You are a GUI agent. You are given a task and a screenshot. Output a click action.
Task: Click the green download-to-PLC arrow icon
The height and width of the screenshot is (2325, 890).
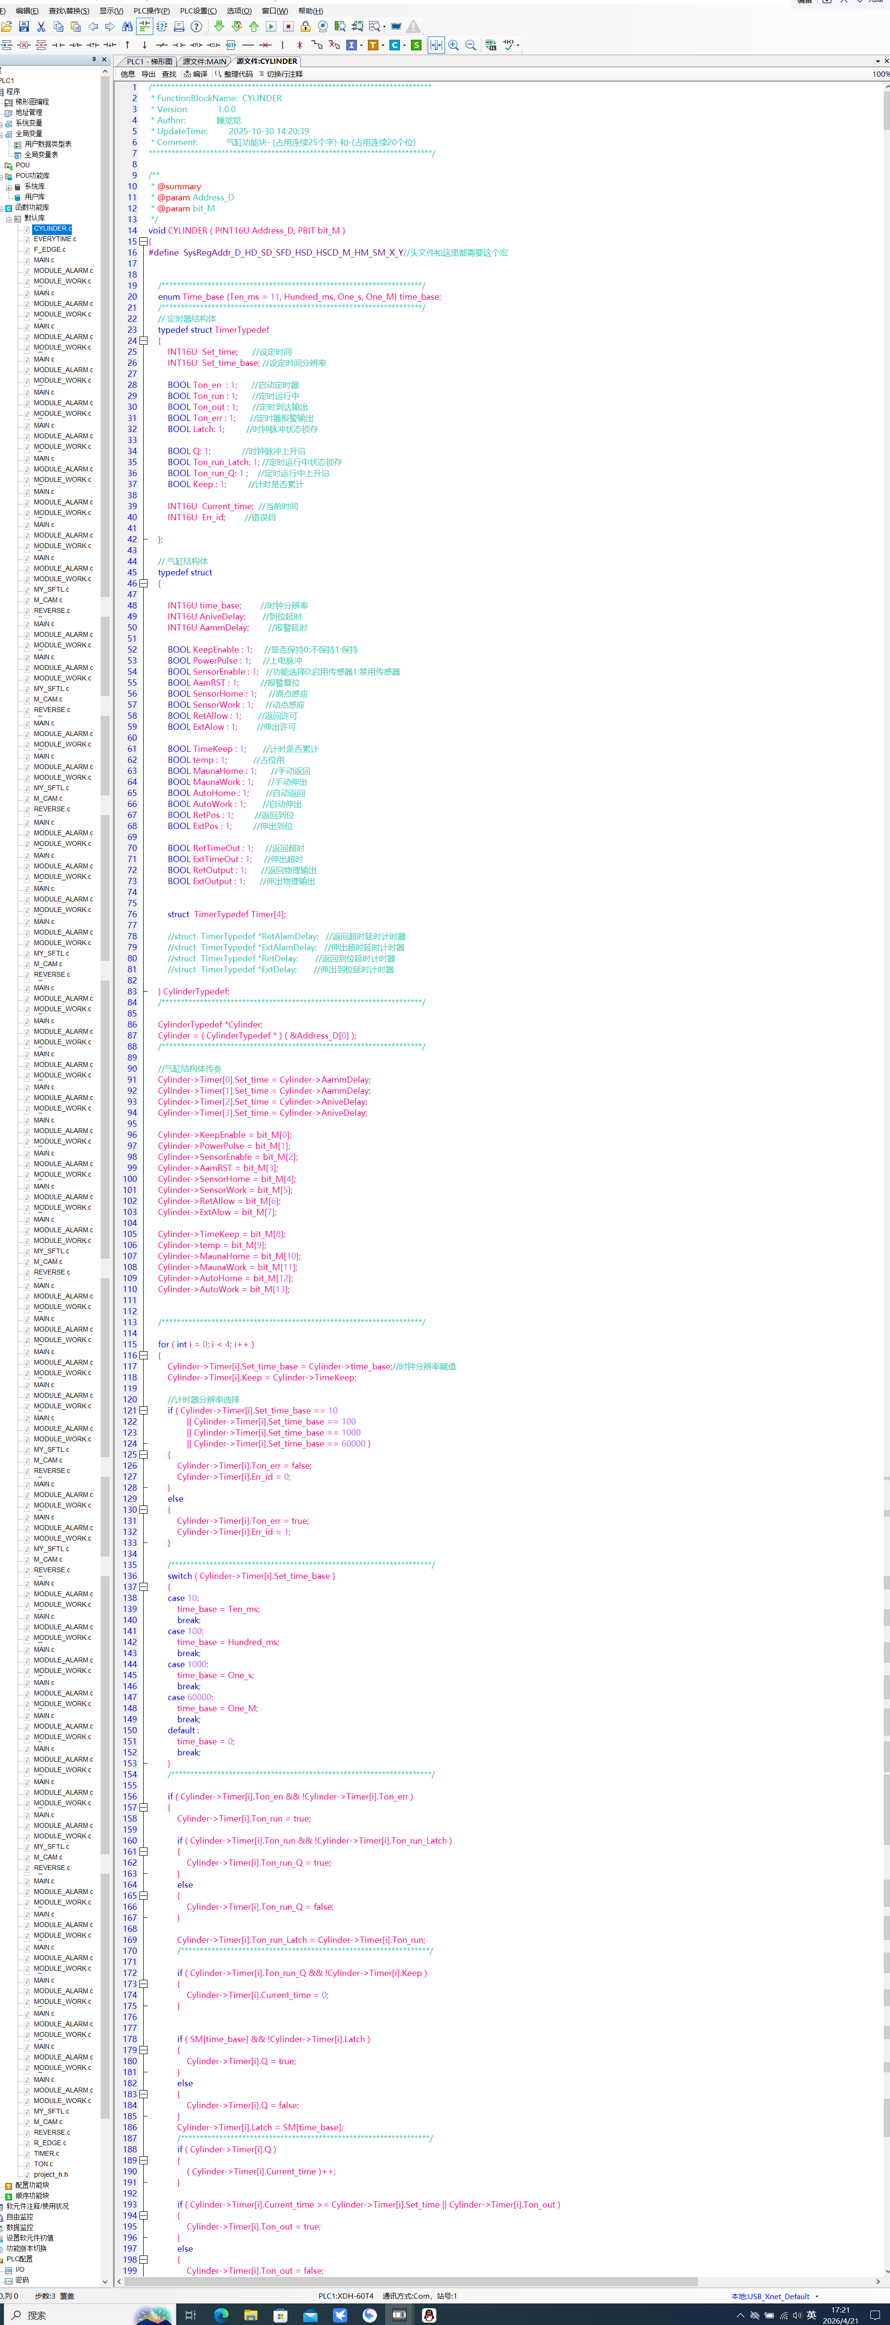(x=219, y=27)
